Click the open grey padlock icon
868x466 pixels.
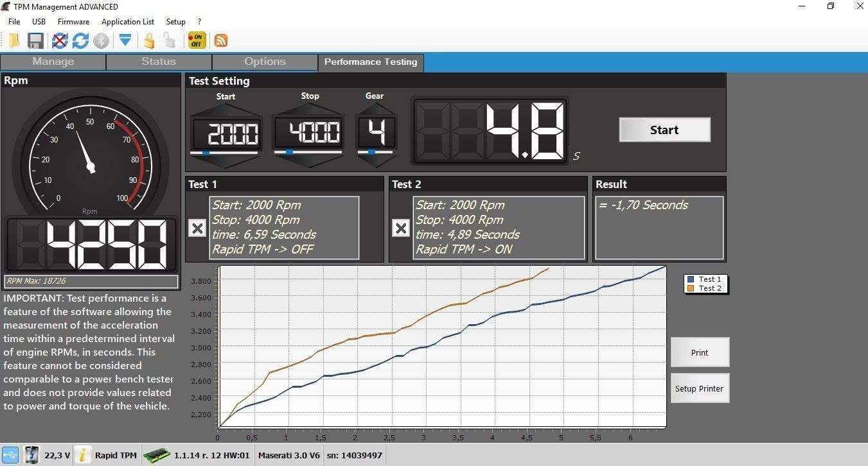tap(169, 40)
